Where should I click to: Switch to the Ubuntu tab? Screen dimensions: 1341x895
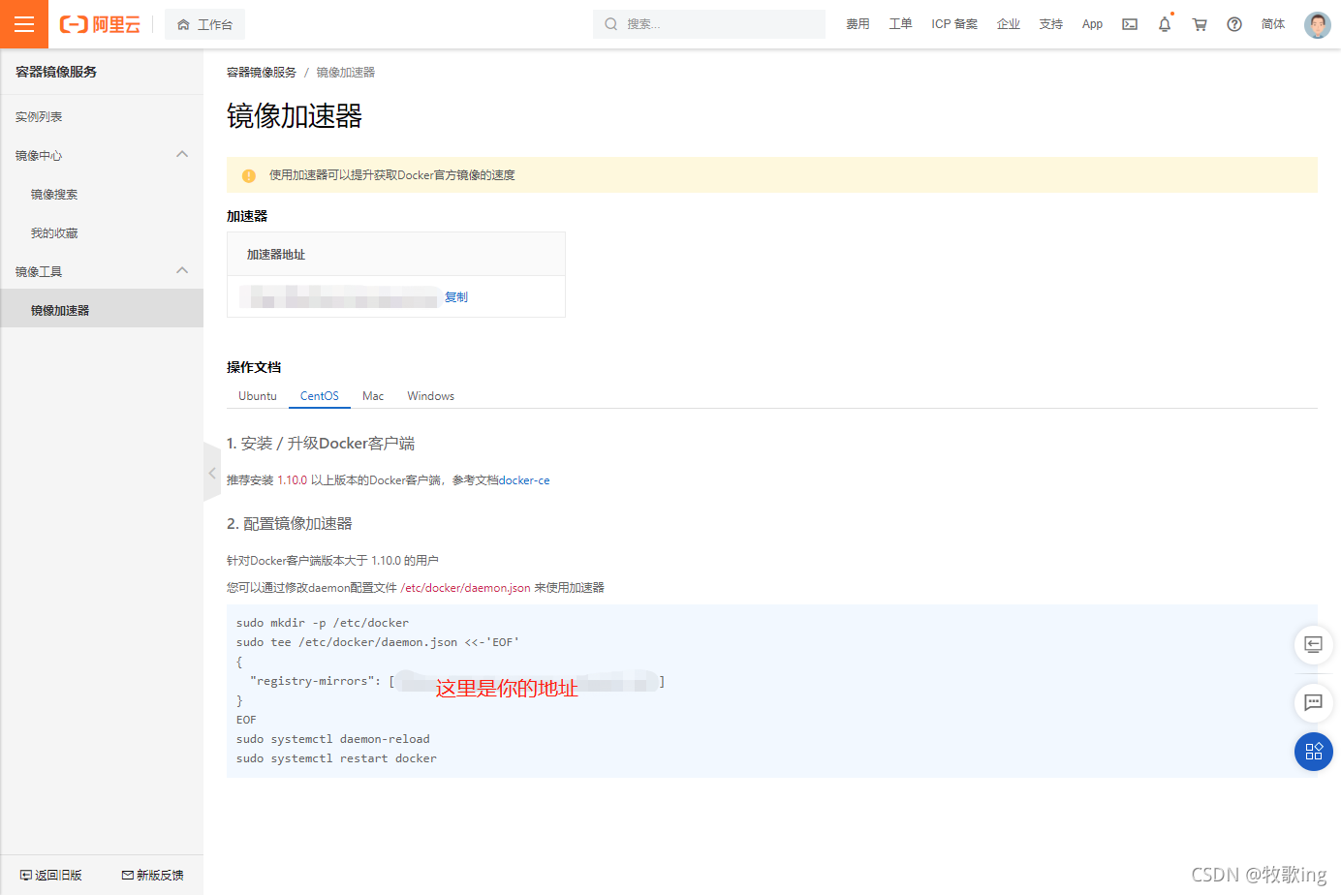(x=257, y=395)
